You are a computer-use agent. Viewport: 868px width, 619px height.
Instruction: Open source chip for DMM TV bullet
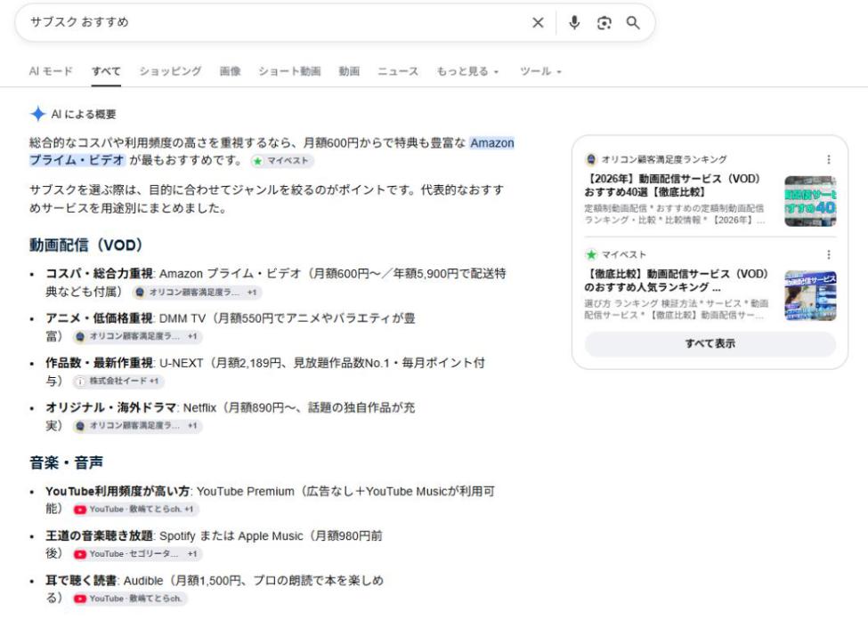pos(137,336)
